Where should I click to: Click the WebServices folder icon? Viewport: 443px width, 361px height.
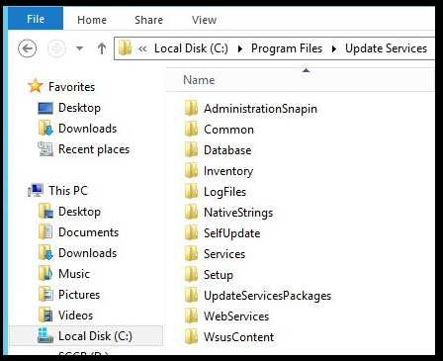tap(191, 316)
